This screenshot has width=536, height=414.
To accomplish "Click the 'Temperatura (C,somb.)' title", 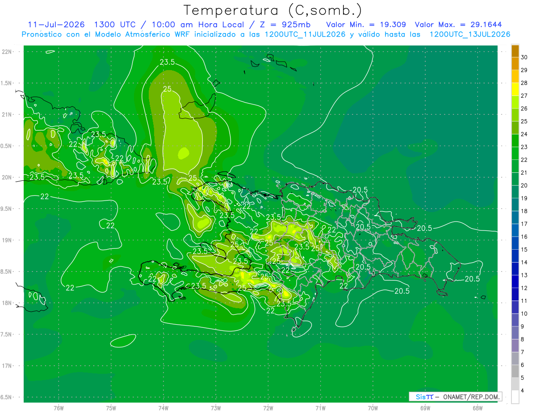I will (x=273, y=10).
